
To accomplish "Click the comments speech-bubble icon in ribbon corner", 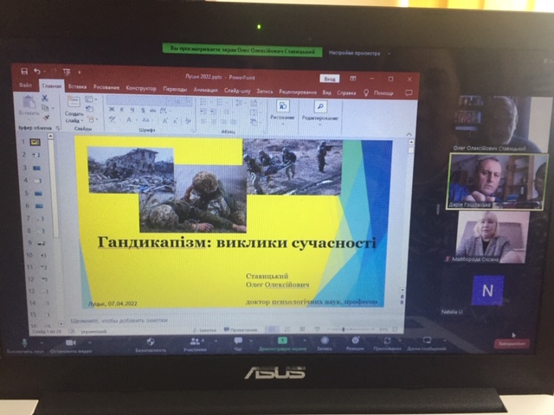I will click(x=409, y=93).
